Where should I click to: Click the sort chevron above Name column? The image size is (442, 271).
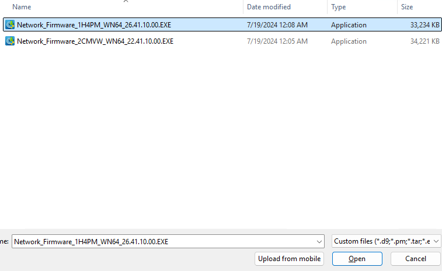click(x=126, y=1)
